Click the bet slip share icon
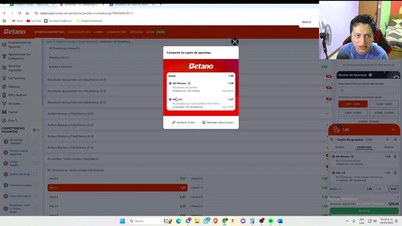The image size is (402, 226). 387,140
